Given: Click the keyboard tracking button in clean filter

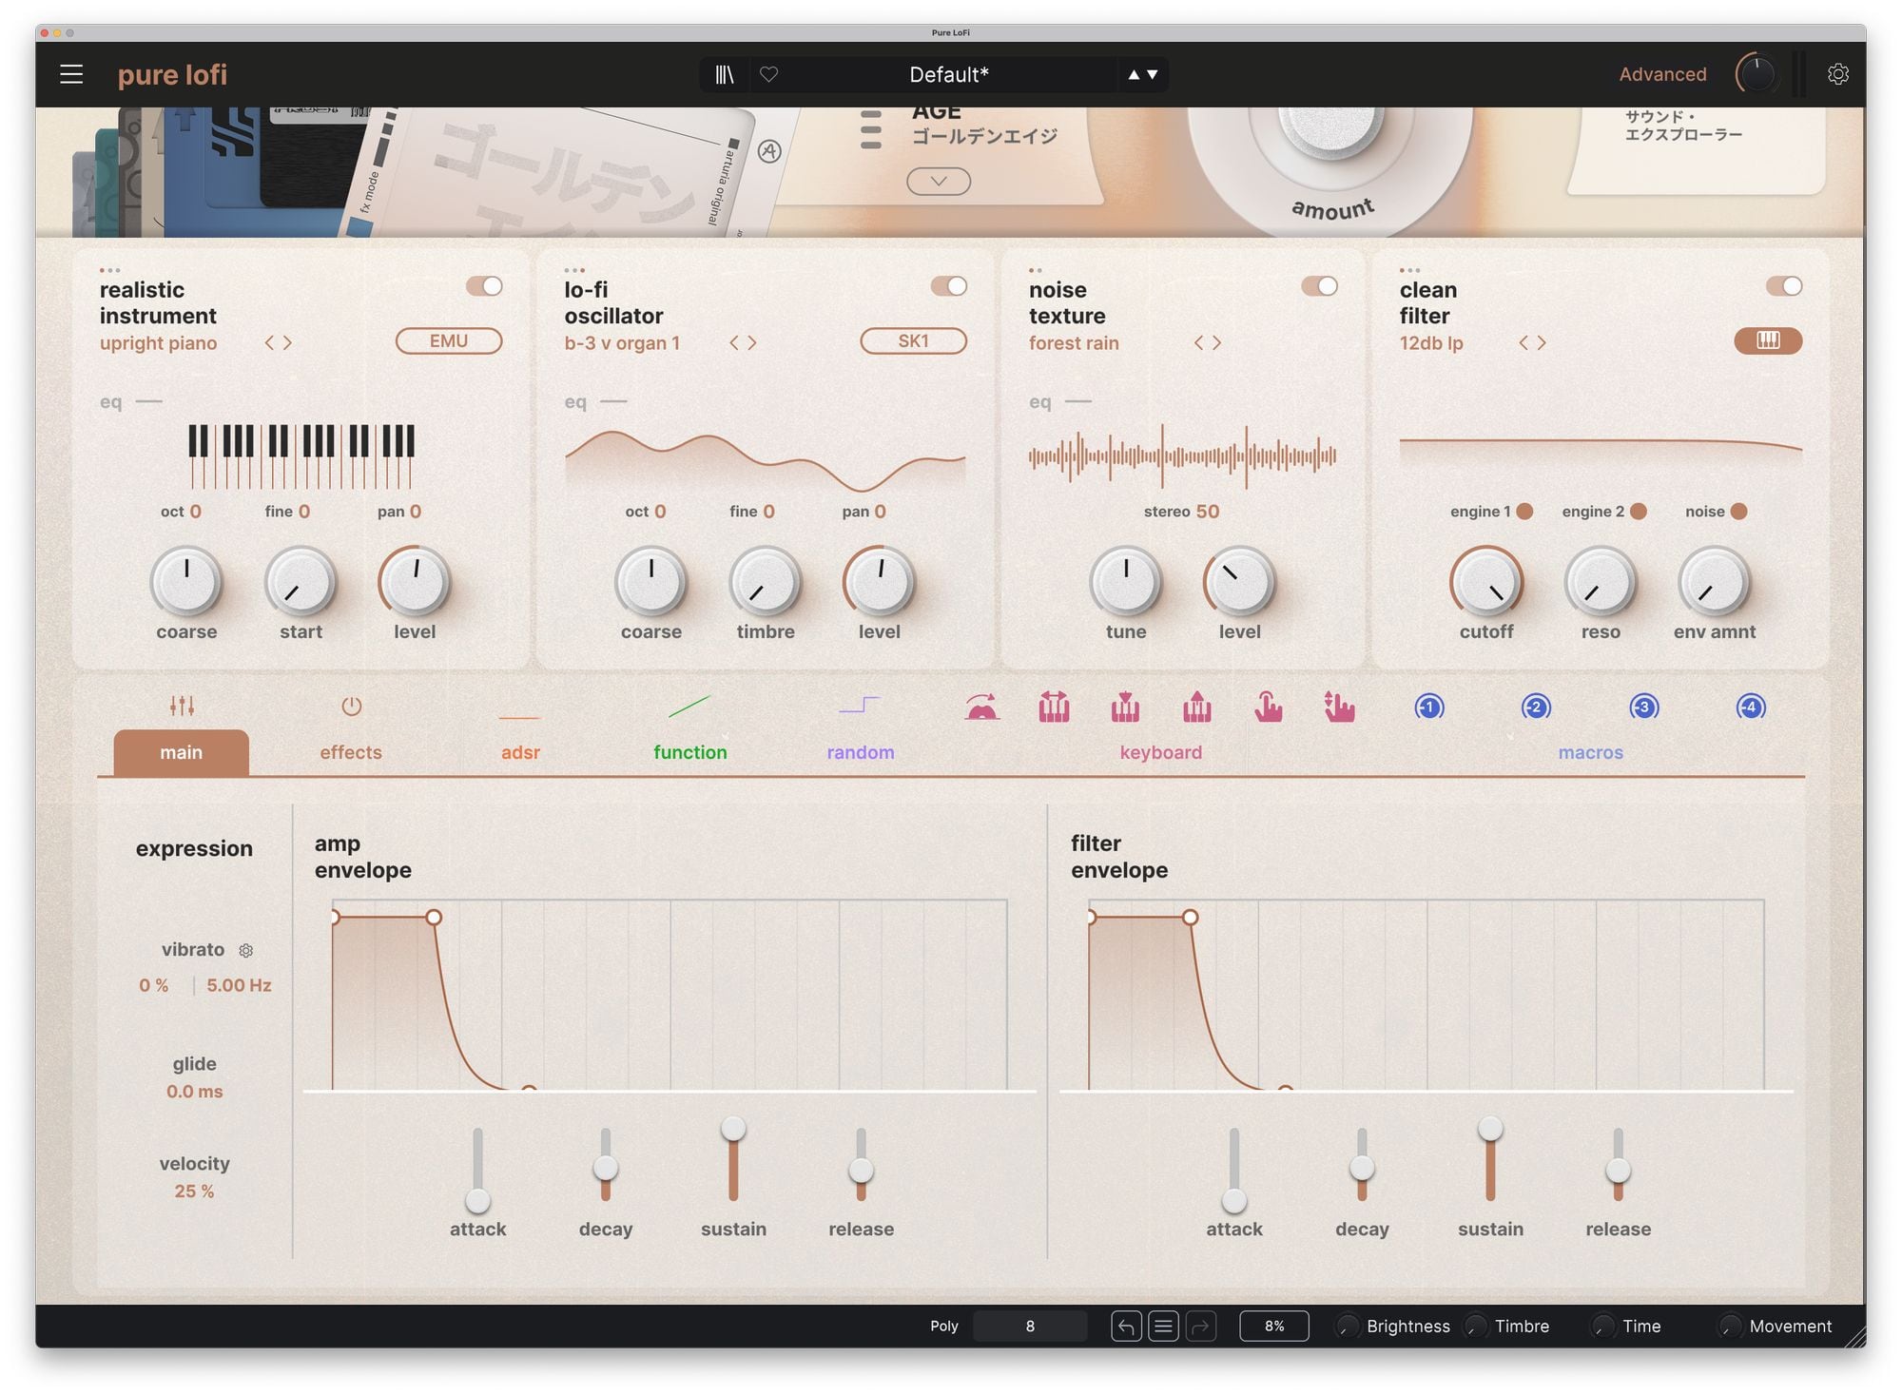Looking at the screenshot, I should click(1767, 340).
